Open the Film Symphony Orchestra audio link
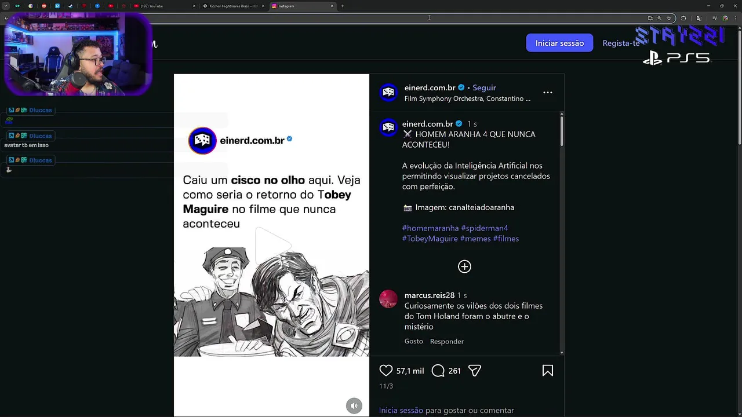 pos(467,98)
